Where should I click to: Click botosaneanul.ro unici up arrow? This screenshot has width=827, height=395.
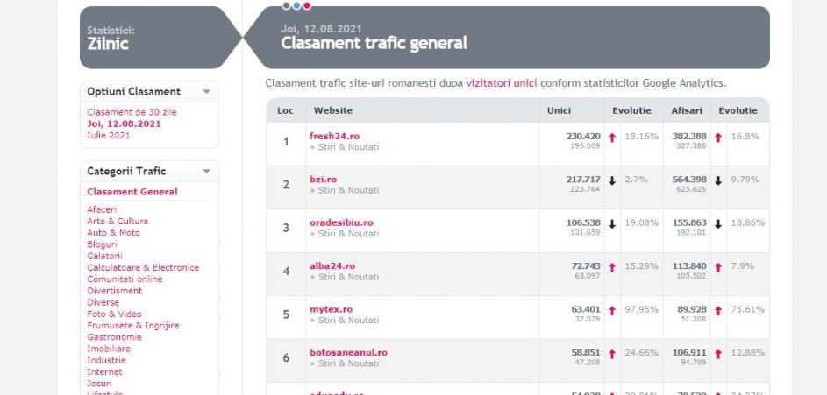click(x=612, y=353)
